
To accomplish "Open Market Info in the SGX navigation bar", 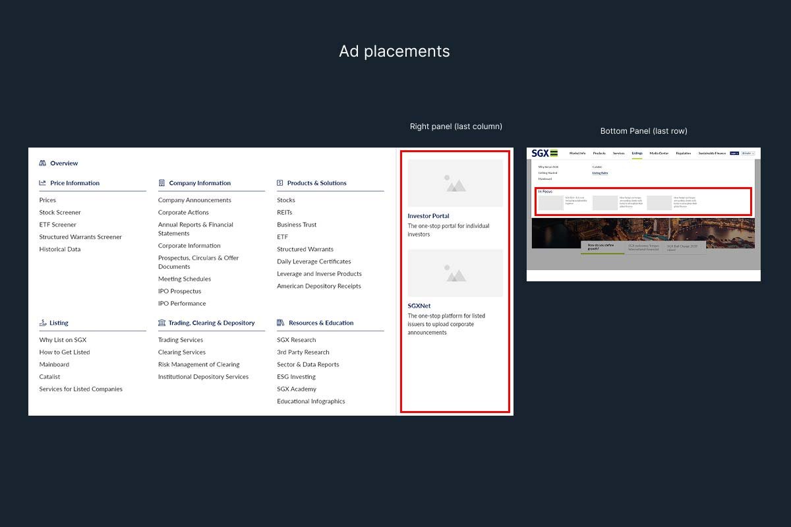I will 577,153.
